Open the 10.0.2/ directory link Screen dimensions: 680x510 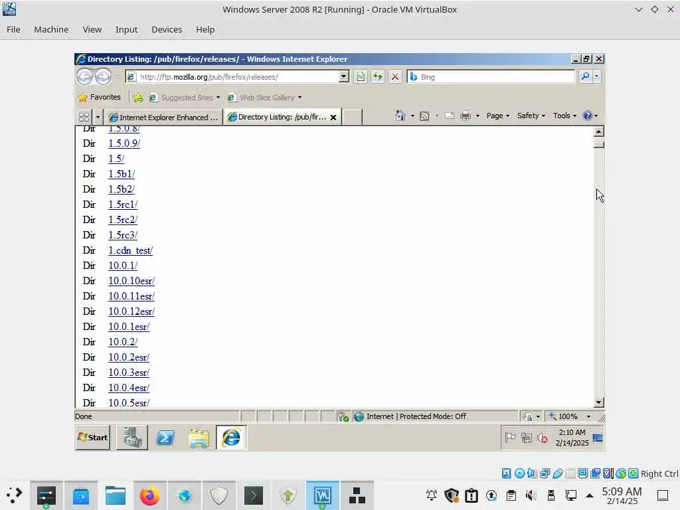pyautogui.click(x=123, y=342)
